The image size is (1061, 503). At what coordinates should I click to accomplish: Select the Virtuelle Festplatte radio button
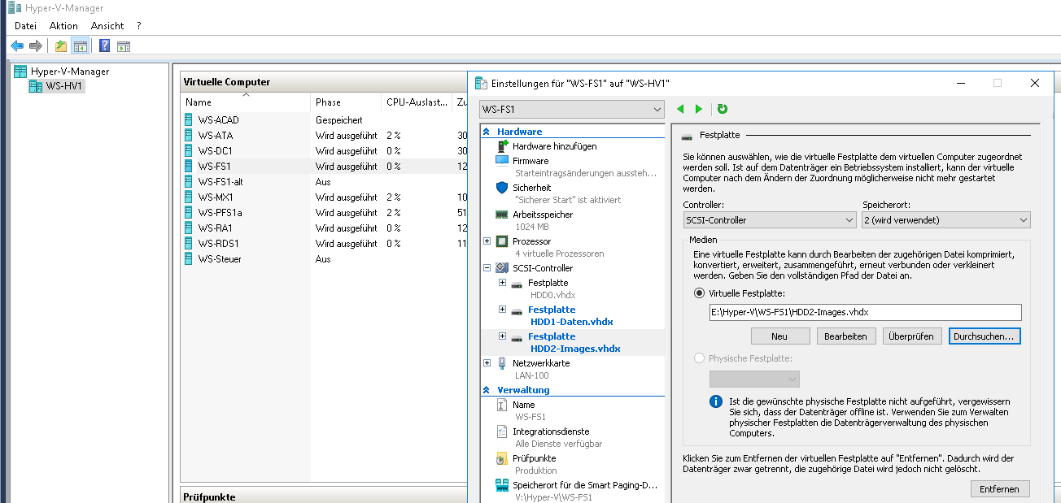pyautogui.click(x=699, y=293)
